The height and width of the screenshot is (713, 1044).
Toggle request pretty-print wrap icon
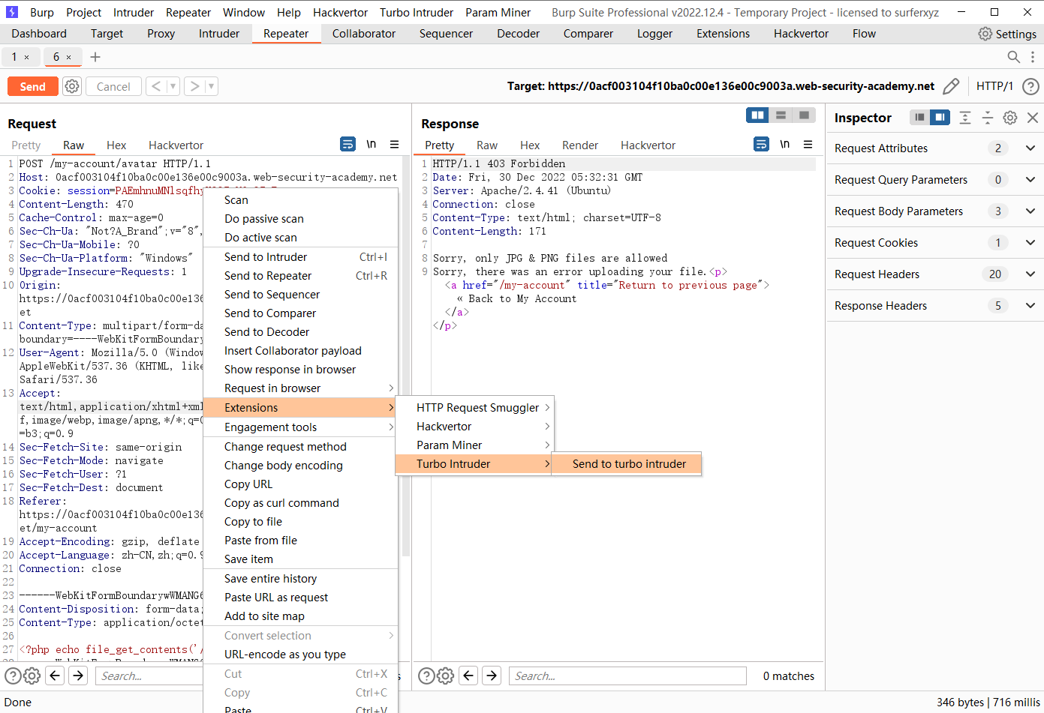coord(347,144)
